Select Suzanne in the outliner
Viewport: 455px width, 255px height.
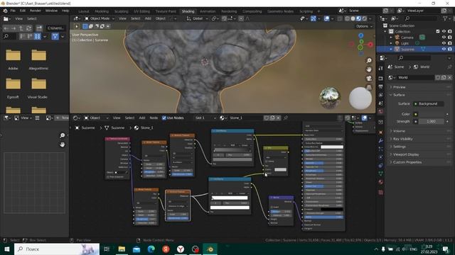coord(407,49)
